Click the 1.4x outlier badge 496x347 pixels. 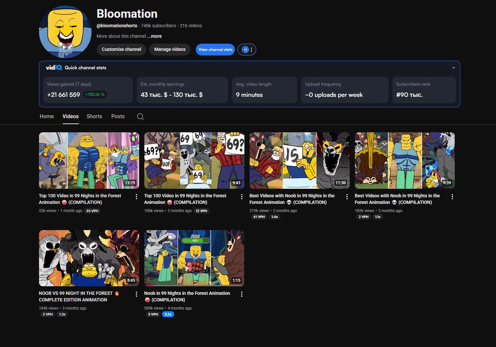(x=274, y=217)
